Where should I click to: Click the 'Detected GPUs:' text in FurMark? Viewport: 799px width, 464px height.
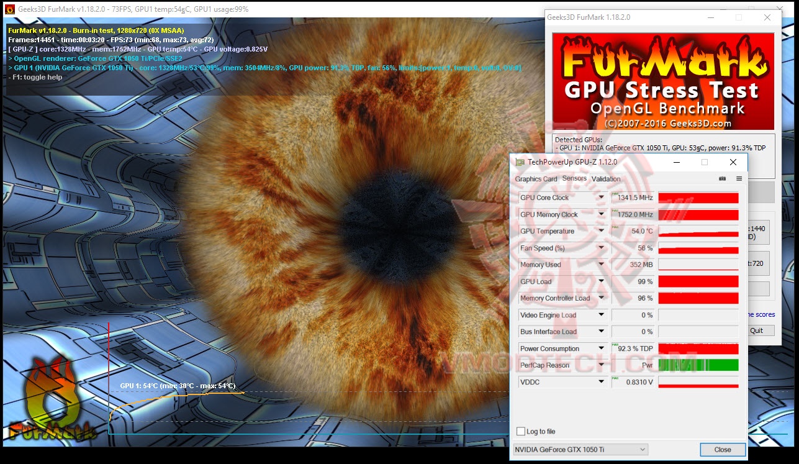(x=579, y=140)
